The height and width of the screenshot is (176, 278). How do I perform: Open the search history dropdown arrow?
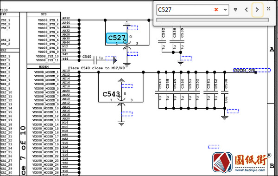[x=225, y=10]
